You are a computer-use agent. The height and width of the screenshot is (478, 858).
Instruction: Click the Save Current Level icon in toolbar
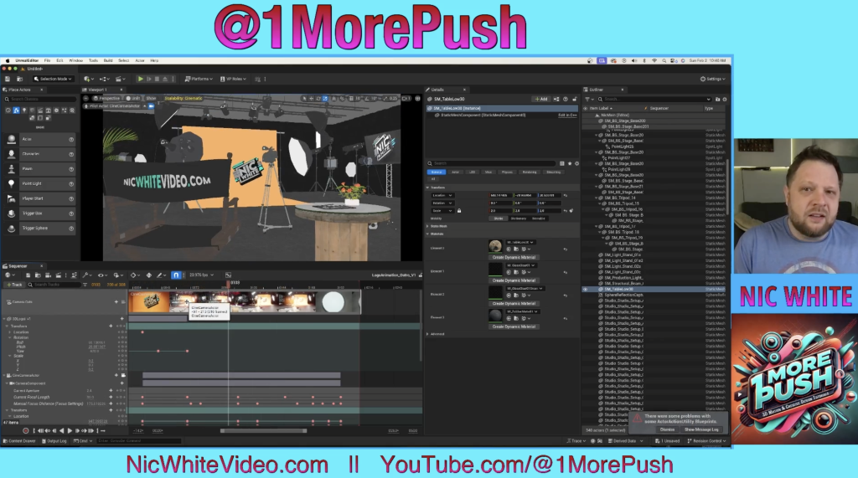coord(8,79)
